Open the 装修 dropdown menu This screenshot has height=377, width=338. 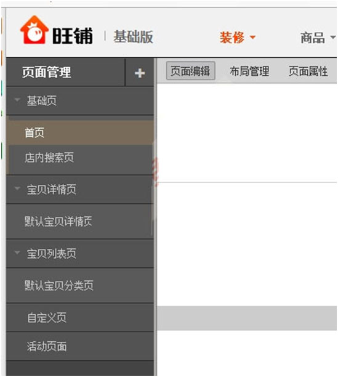pos(238,38)
